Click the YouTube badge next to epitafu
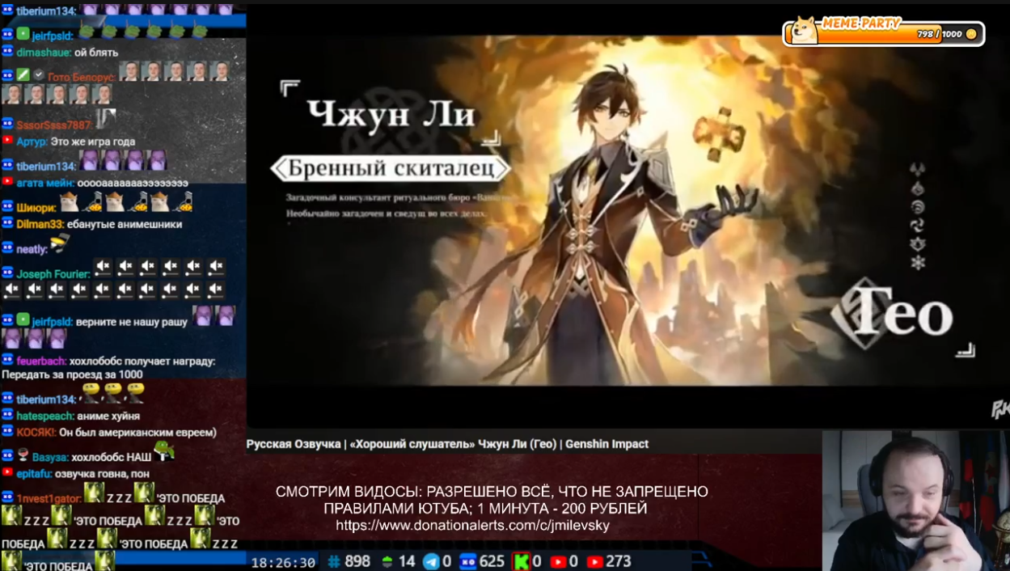1010x571 pixels. [x=7, y=472]
